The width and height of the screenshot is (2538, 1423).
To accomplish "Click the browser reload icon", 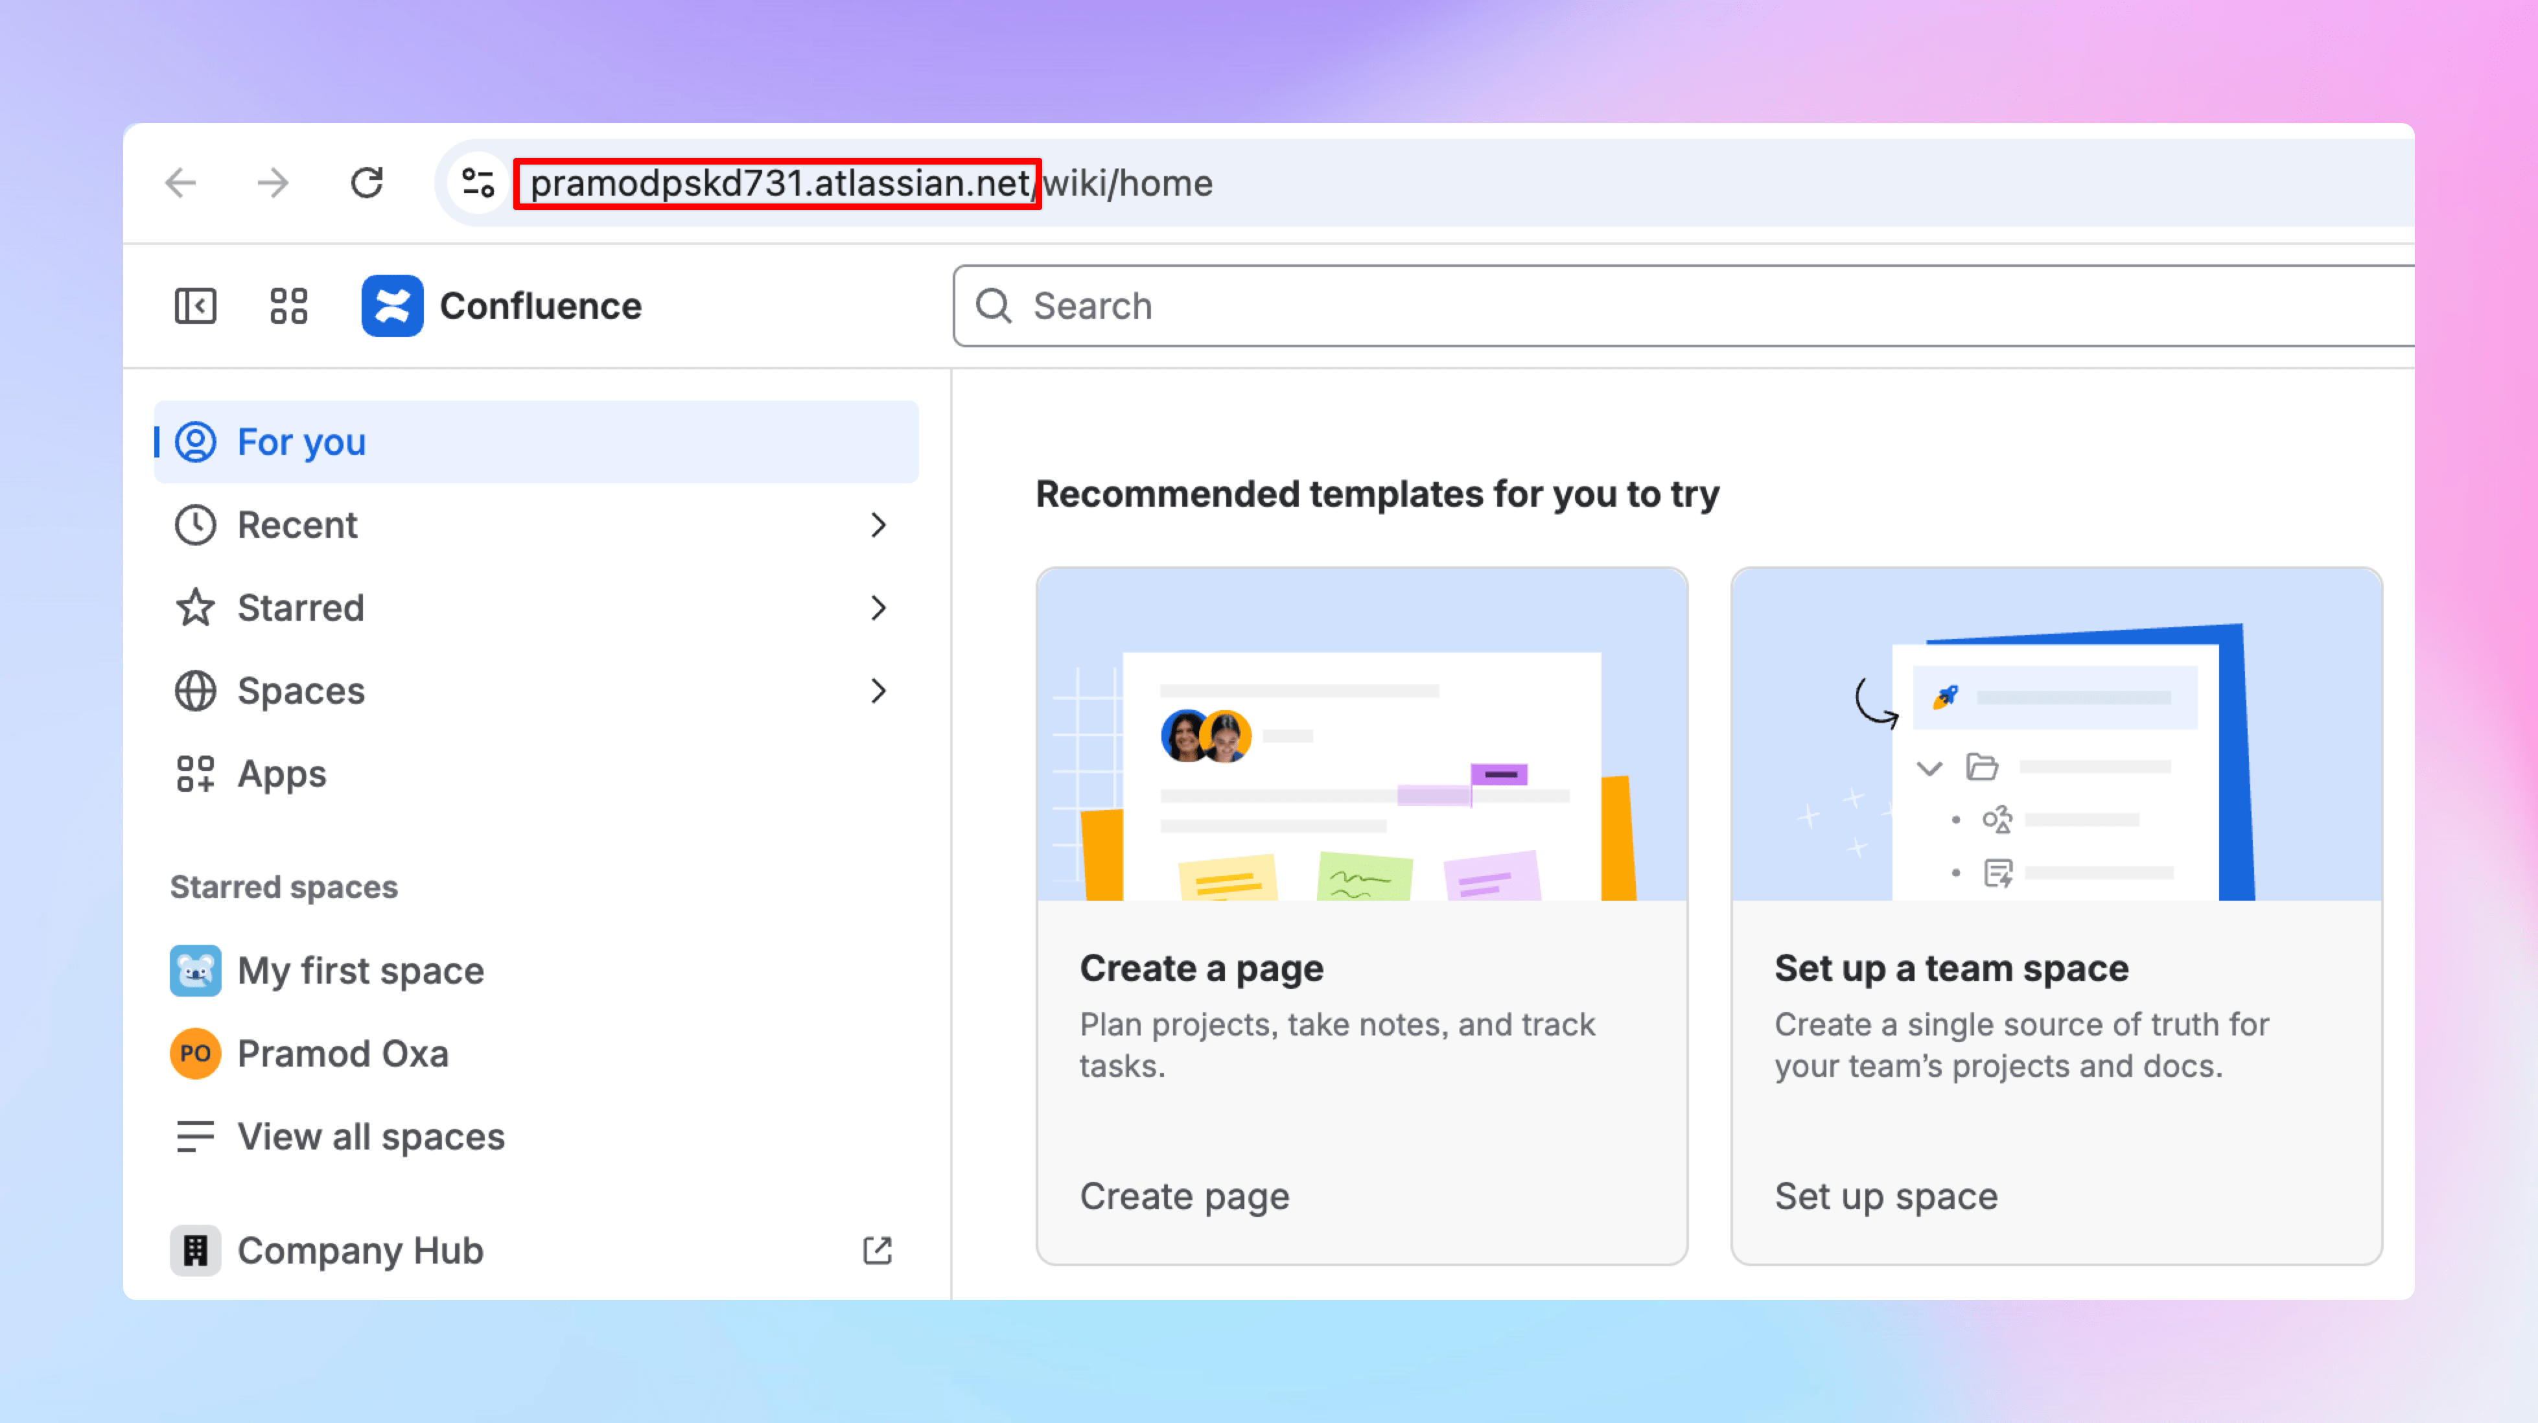I will point(367,183).
